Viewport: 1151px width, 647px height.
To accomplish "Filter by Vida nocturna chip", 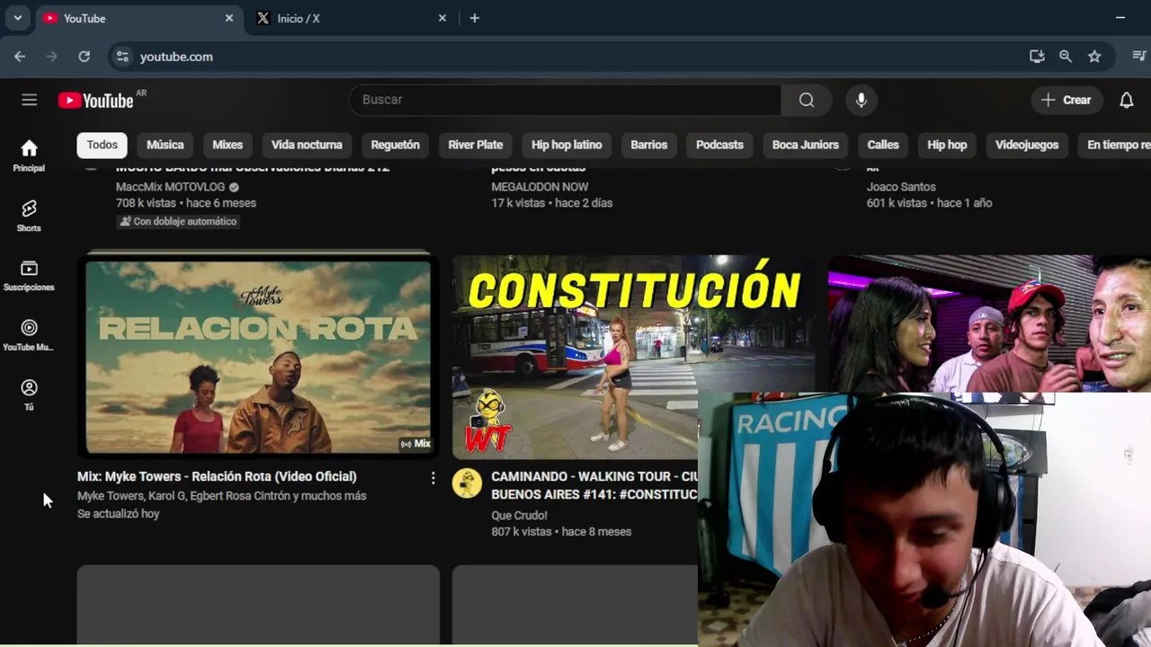I will coord(307,145).
